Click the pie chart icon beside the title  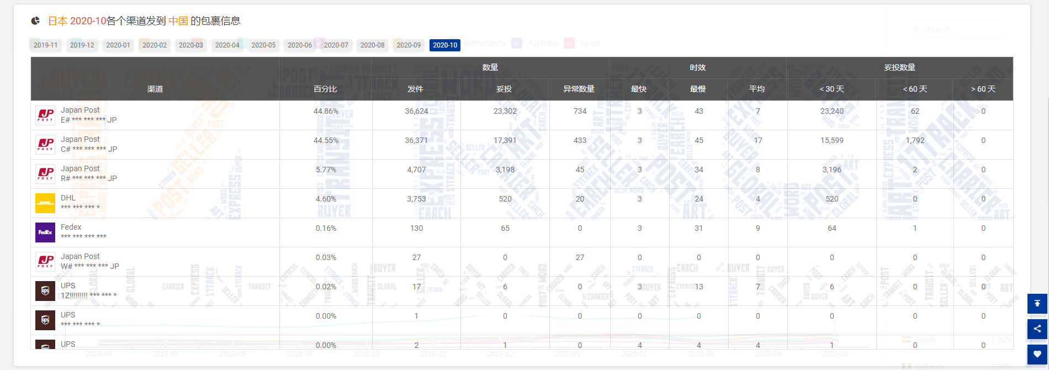pyautogui.click(x=35, y=21)
